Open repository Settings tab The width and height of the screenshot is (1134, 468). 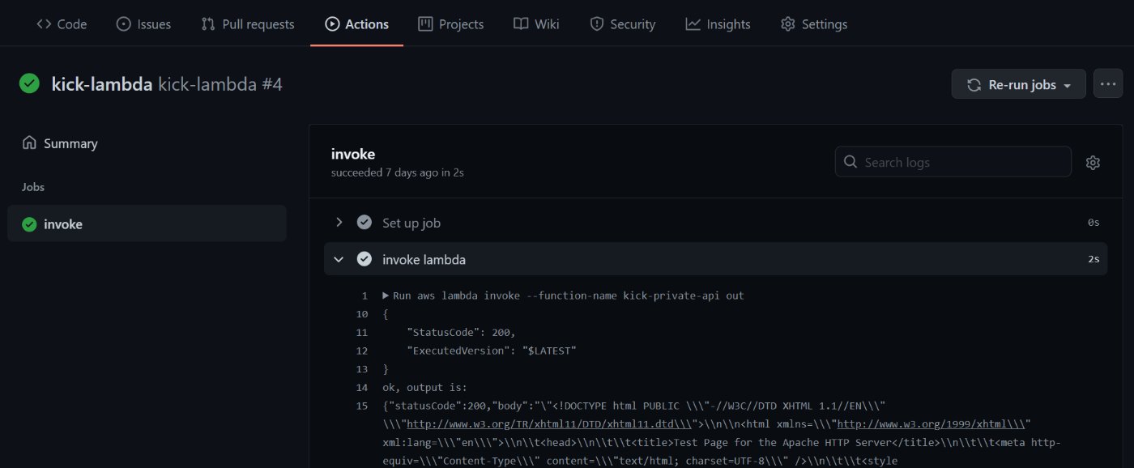[x=814, y=24]
